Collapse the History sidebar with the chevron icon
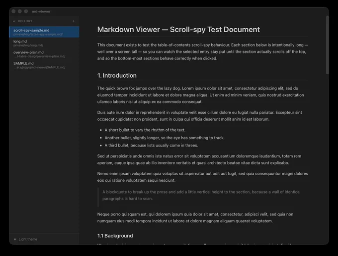Viewport: 338px width, 256px height. pos(14,21)
